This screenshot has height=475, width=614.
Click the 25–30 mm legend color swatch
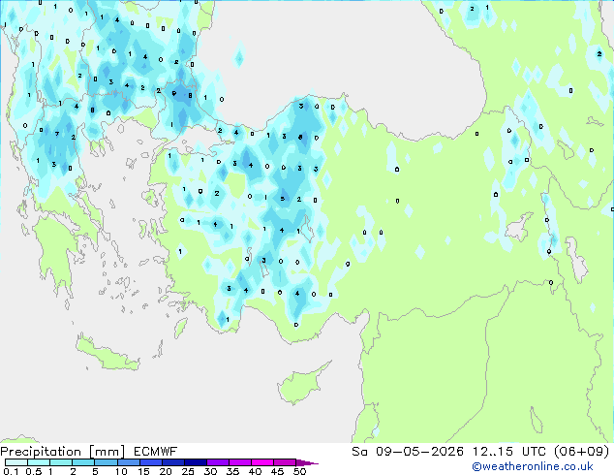click(195, 462)
